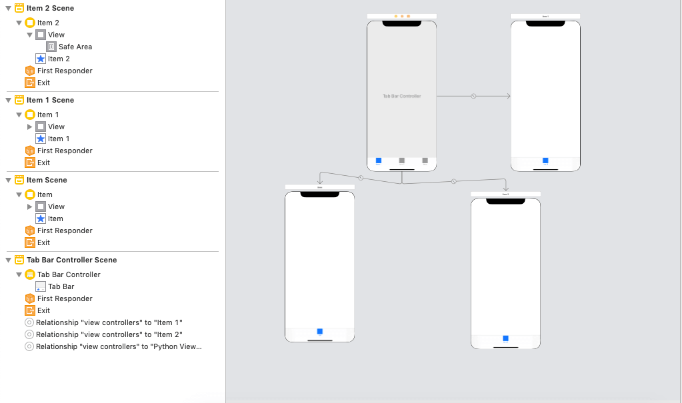Click the Item 1 tab bar item star

click(x=40, y=139)
